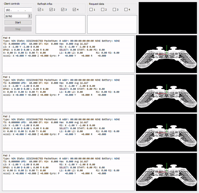Uncheck Refresh infos checkbox 1
199x193 pixels.
tap(39, 9)
